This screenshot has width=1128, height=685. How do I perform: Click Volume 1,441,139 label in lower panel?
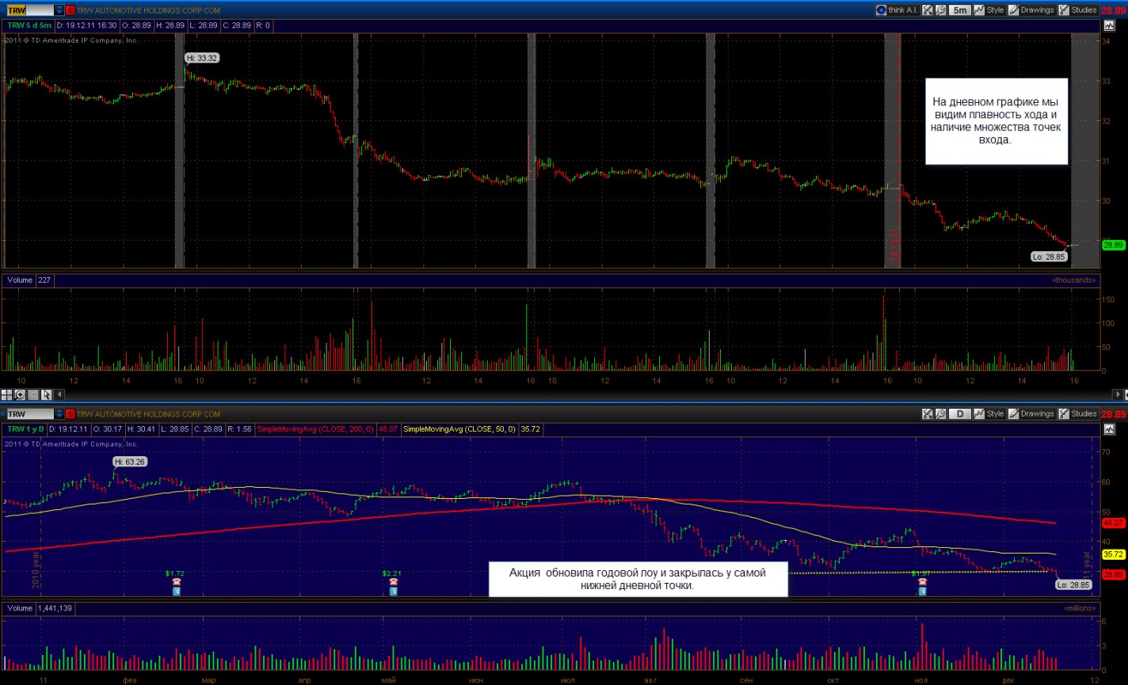tap(39, 608)
